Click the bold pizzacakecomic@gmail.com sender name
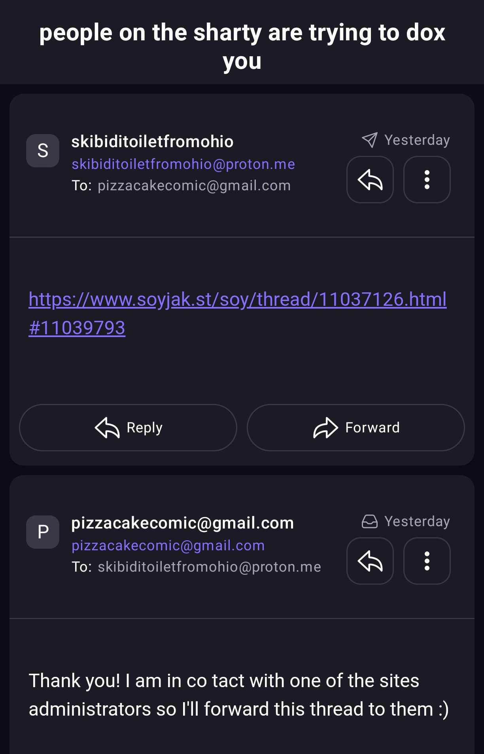 [x=182, y=523]
